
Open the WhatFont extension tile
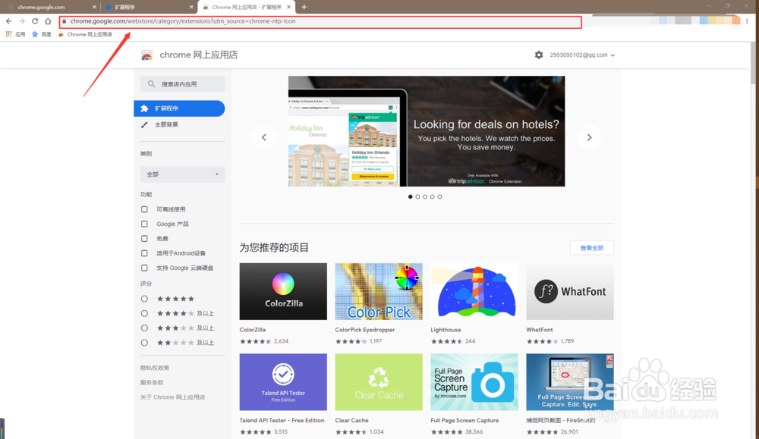[570, 292]
